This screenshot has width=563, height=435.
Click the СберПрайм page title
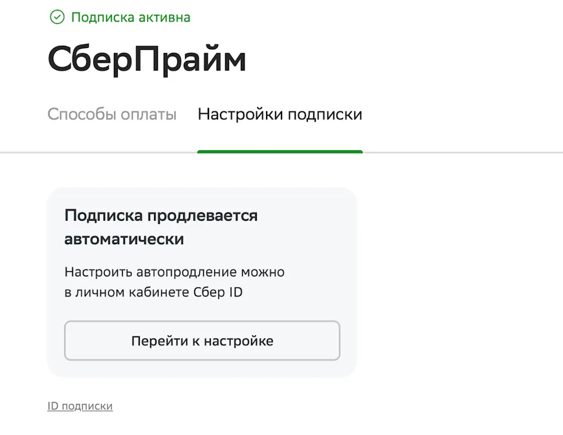pyautogui.click(x=146, y=58)
